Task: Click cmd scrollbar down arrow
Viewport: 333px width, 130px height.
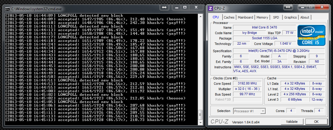Action: [x=200, y=123]
